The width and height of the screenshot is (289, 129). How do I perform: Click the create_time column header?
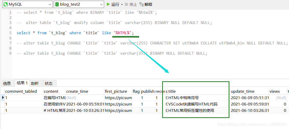click(77, 91)
